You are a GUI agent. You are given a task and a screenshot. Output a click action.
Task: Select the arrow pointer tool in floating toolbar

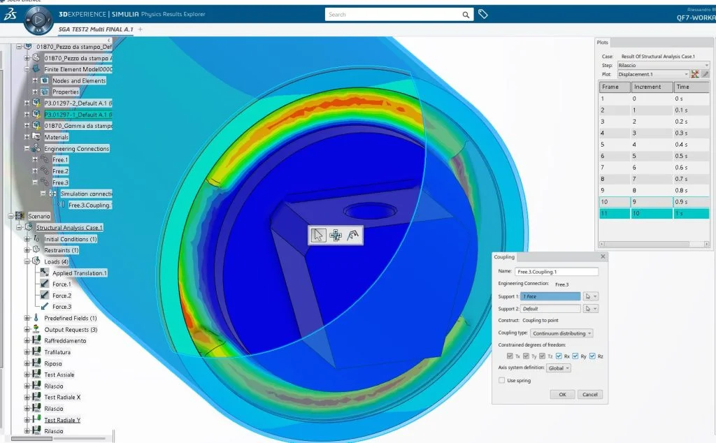(319, 235)
